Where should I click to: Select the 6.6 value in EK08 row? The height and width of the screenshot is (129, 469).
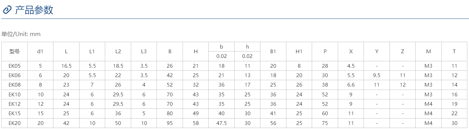[x=351, y=85]
